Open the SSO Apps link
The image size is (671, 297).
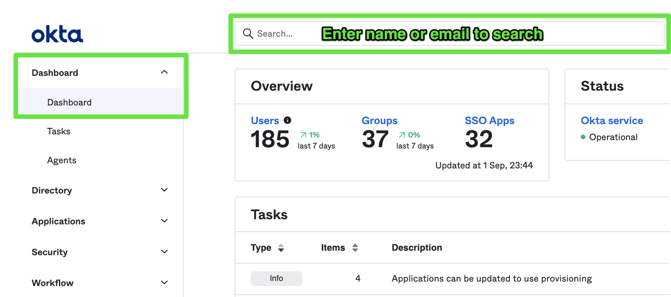click(x=489, y=121)
